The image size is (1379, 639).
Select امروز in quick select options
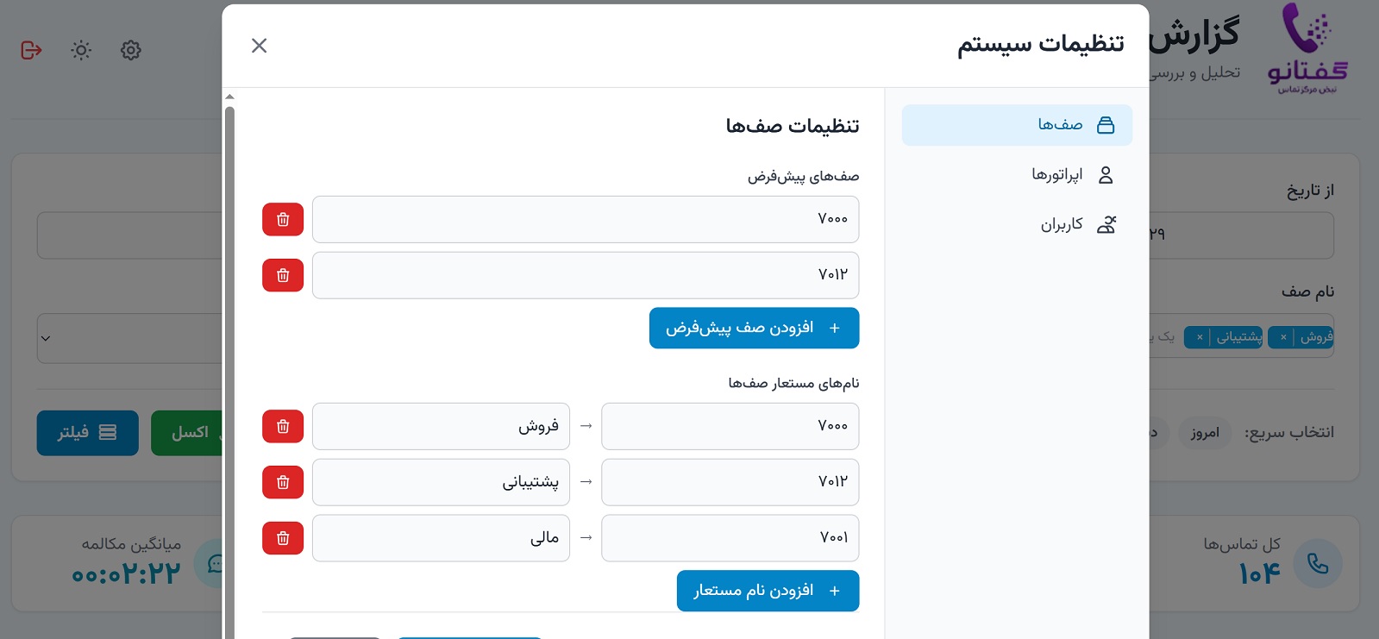click(x=1205, y=433)
